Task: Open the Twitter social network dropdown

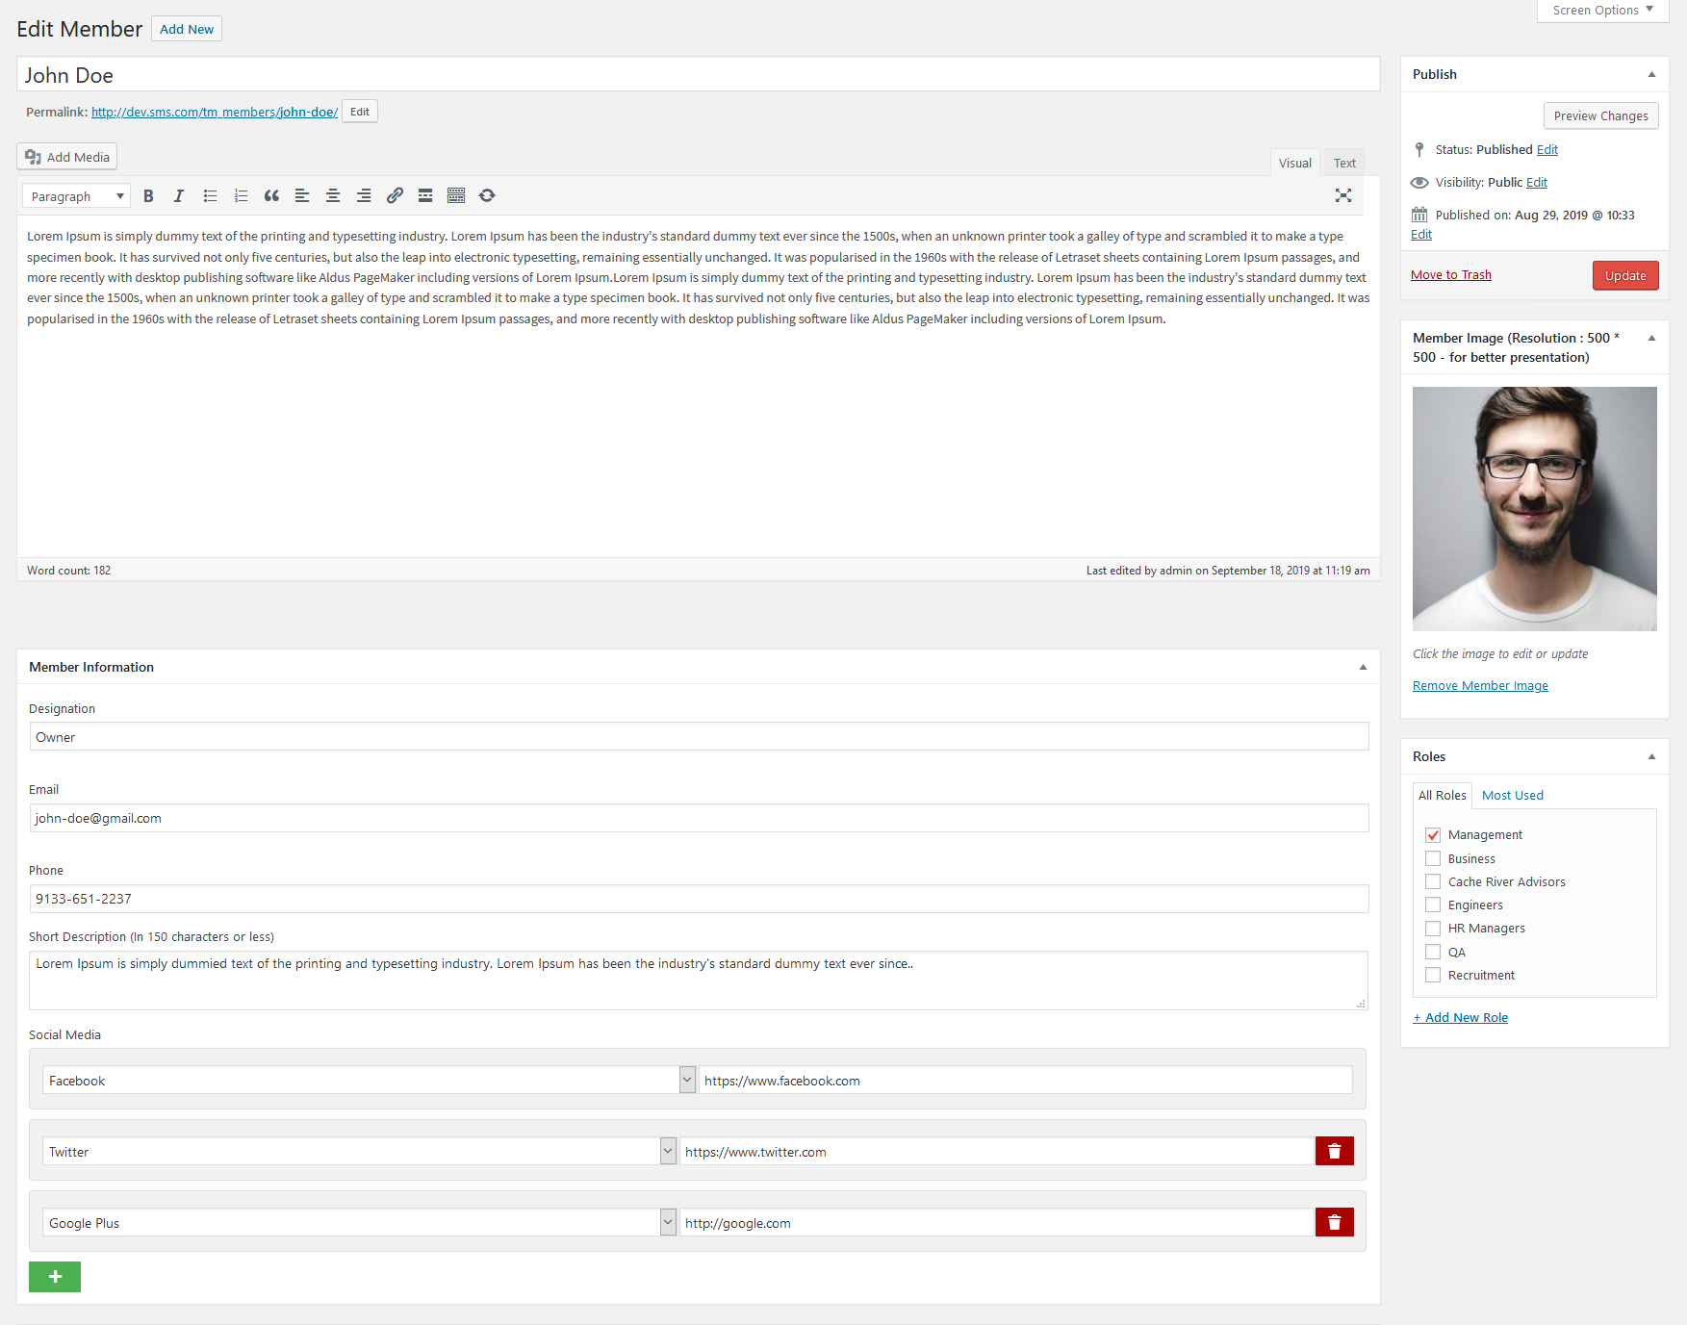Action: (x=360, y=1151)
